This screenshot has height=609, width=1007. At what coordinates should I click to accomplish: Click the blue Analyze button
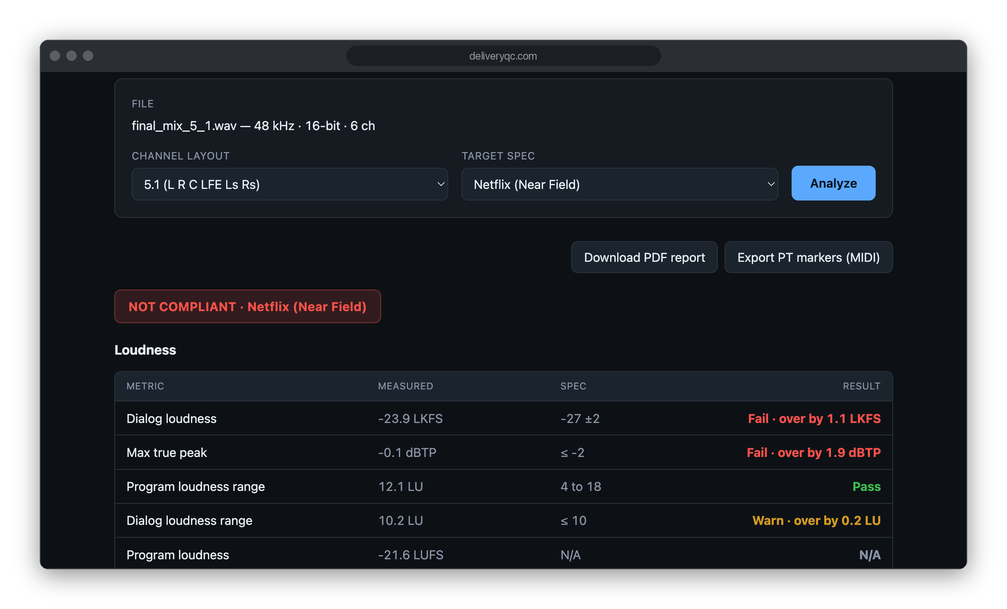tap(833, 184)
